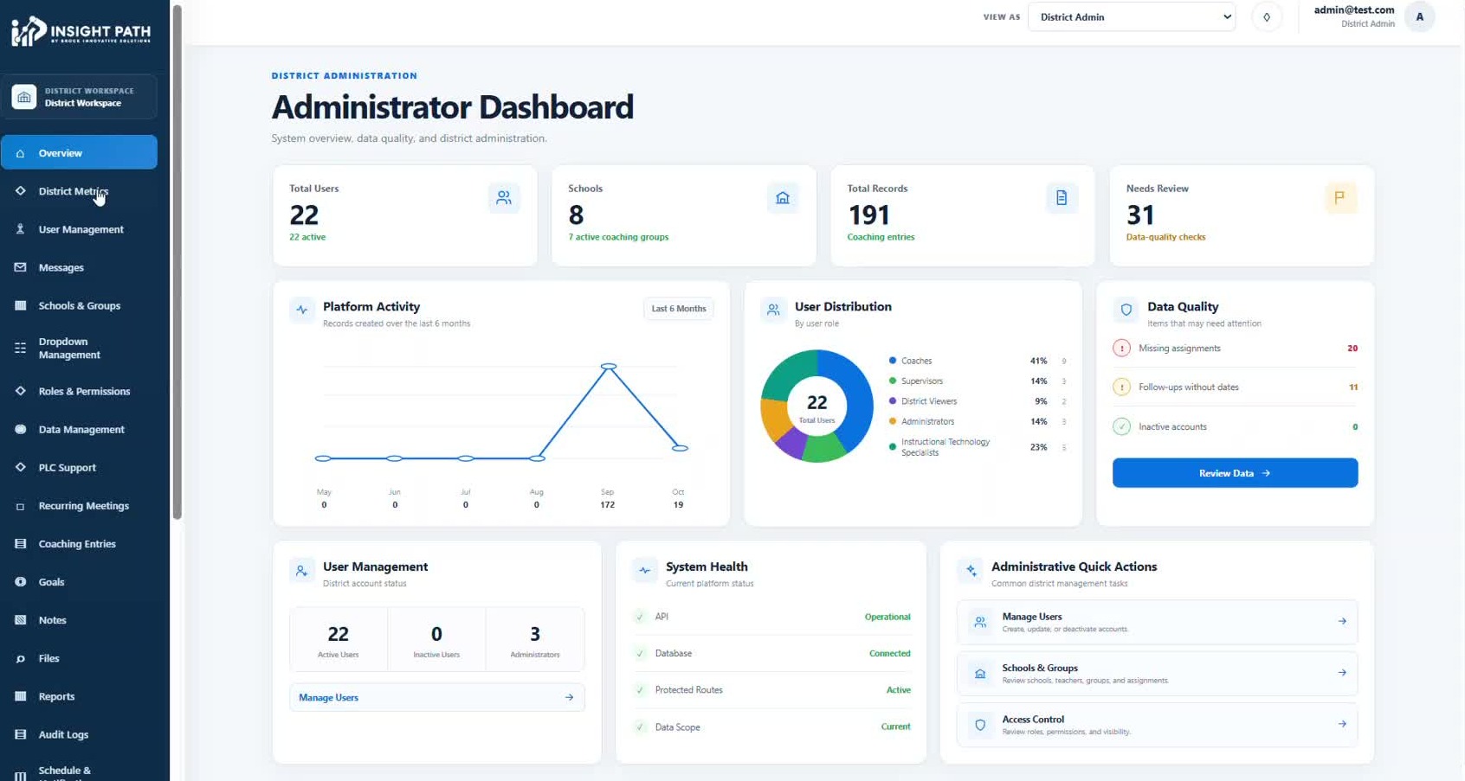
Task: Go to Roles & Permissions
Action: click(79, 391)
